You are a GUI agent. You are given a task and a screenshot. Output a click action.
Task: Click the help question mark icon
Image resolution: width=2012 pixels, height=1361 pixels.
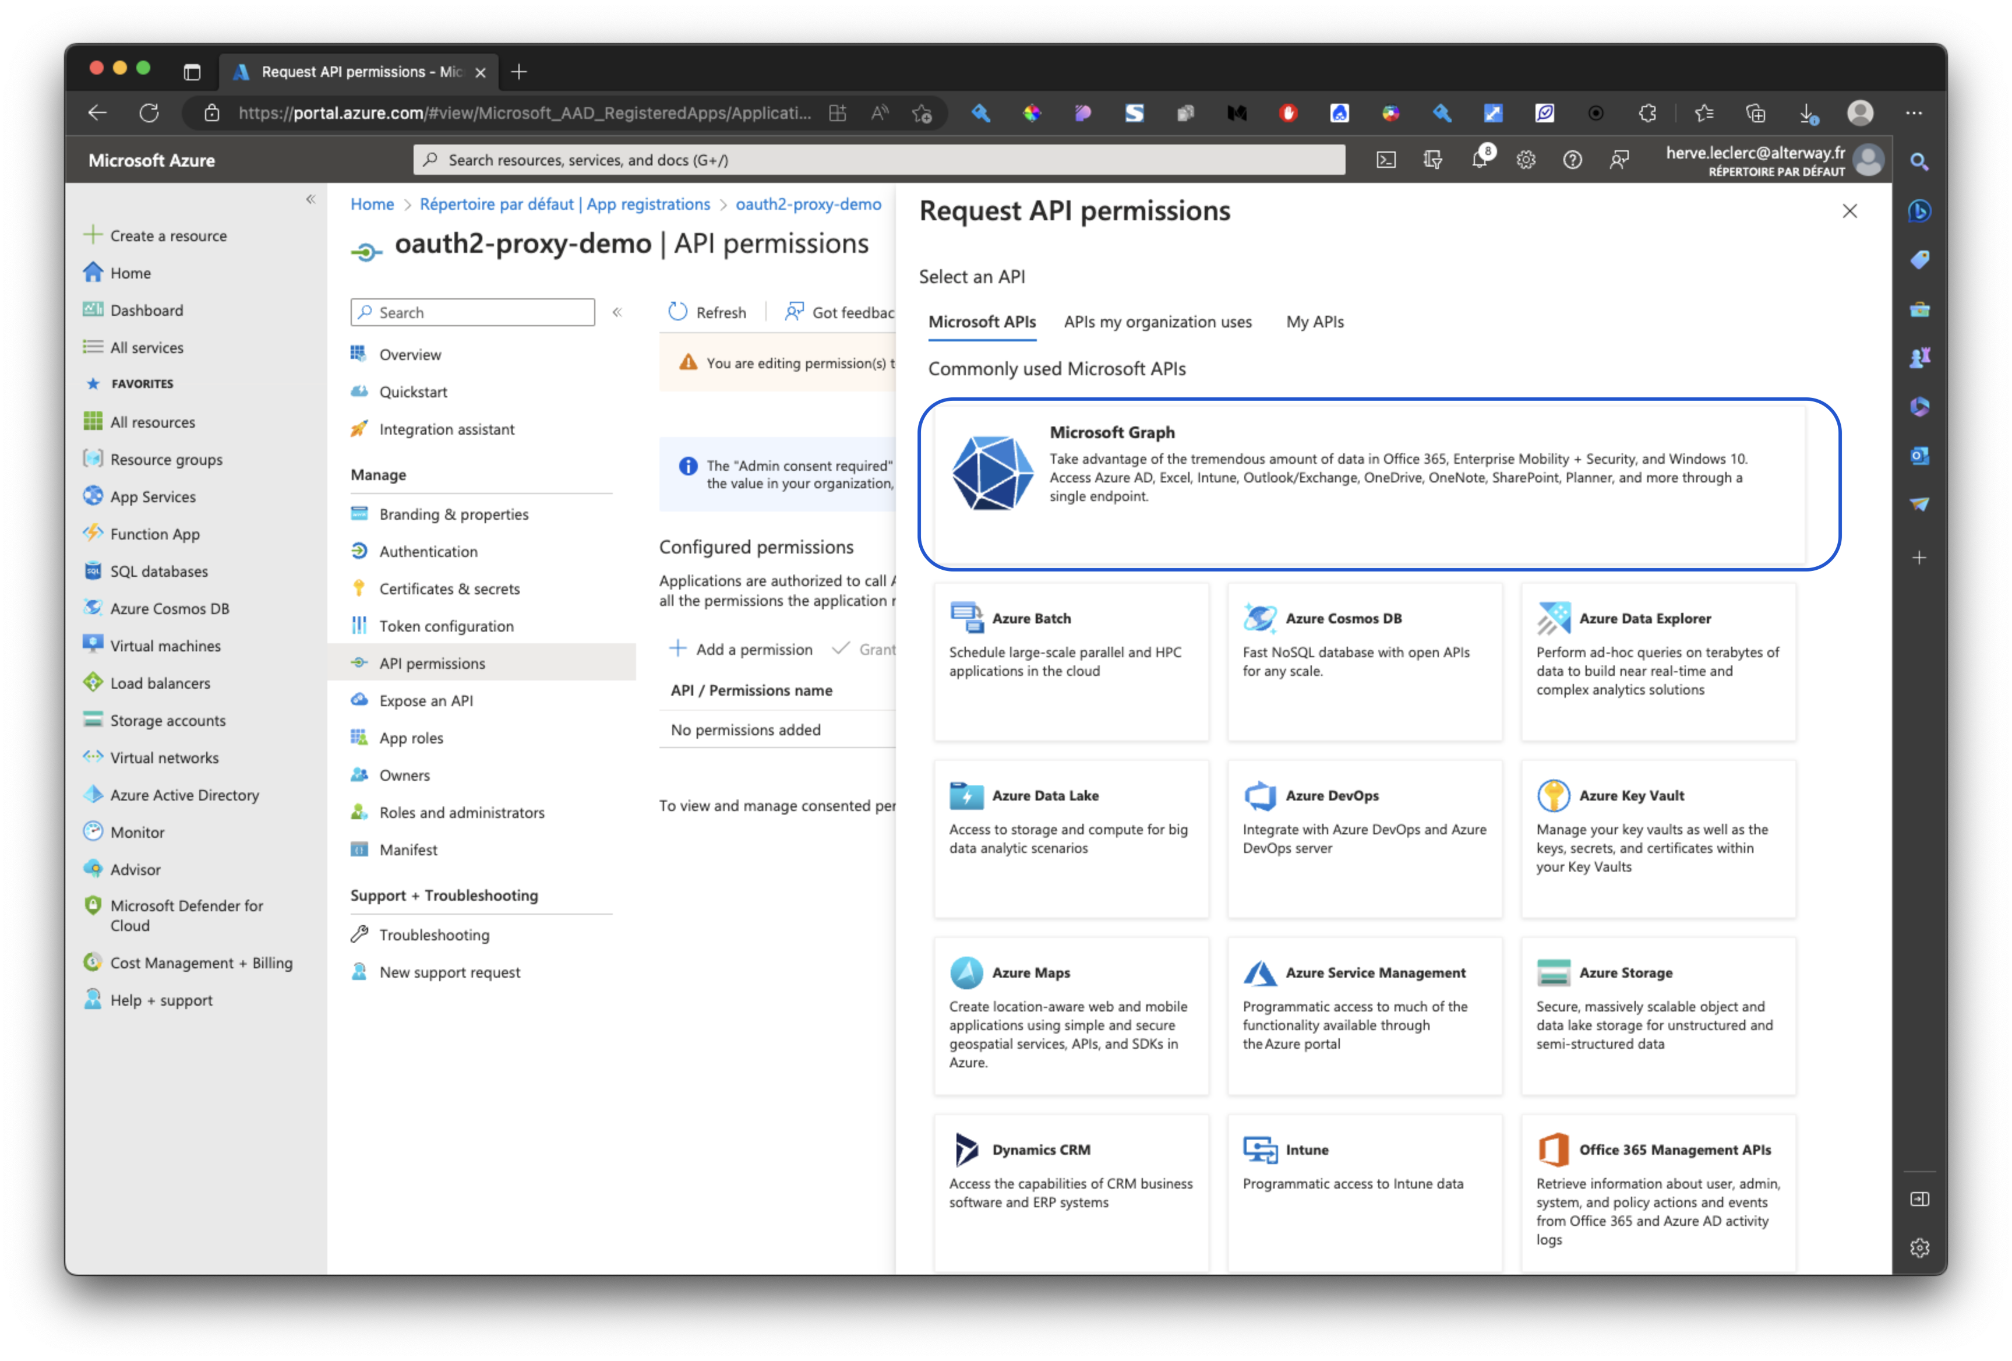pos(1572,160)
